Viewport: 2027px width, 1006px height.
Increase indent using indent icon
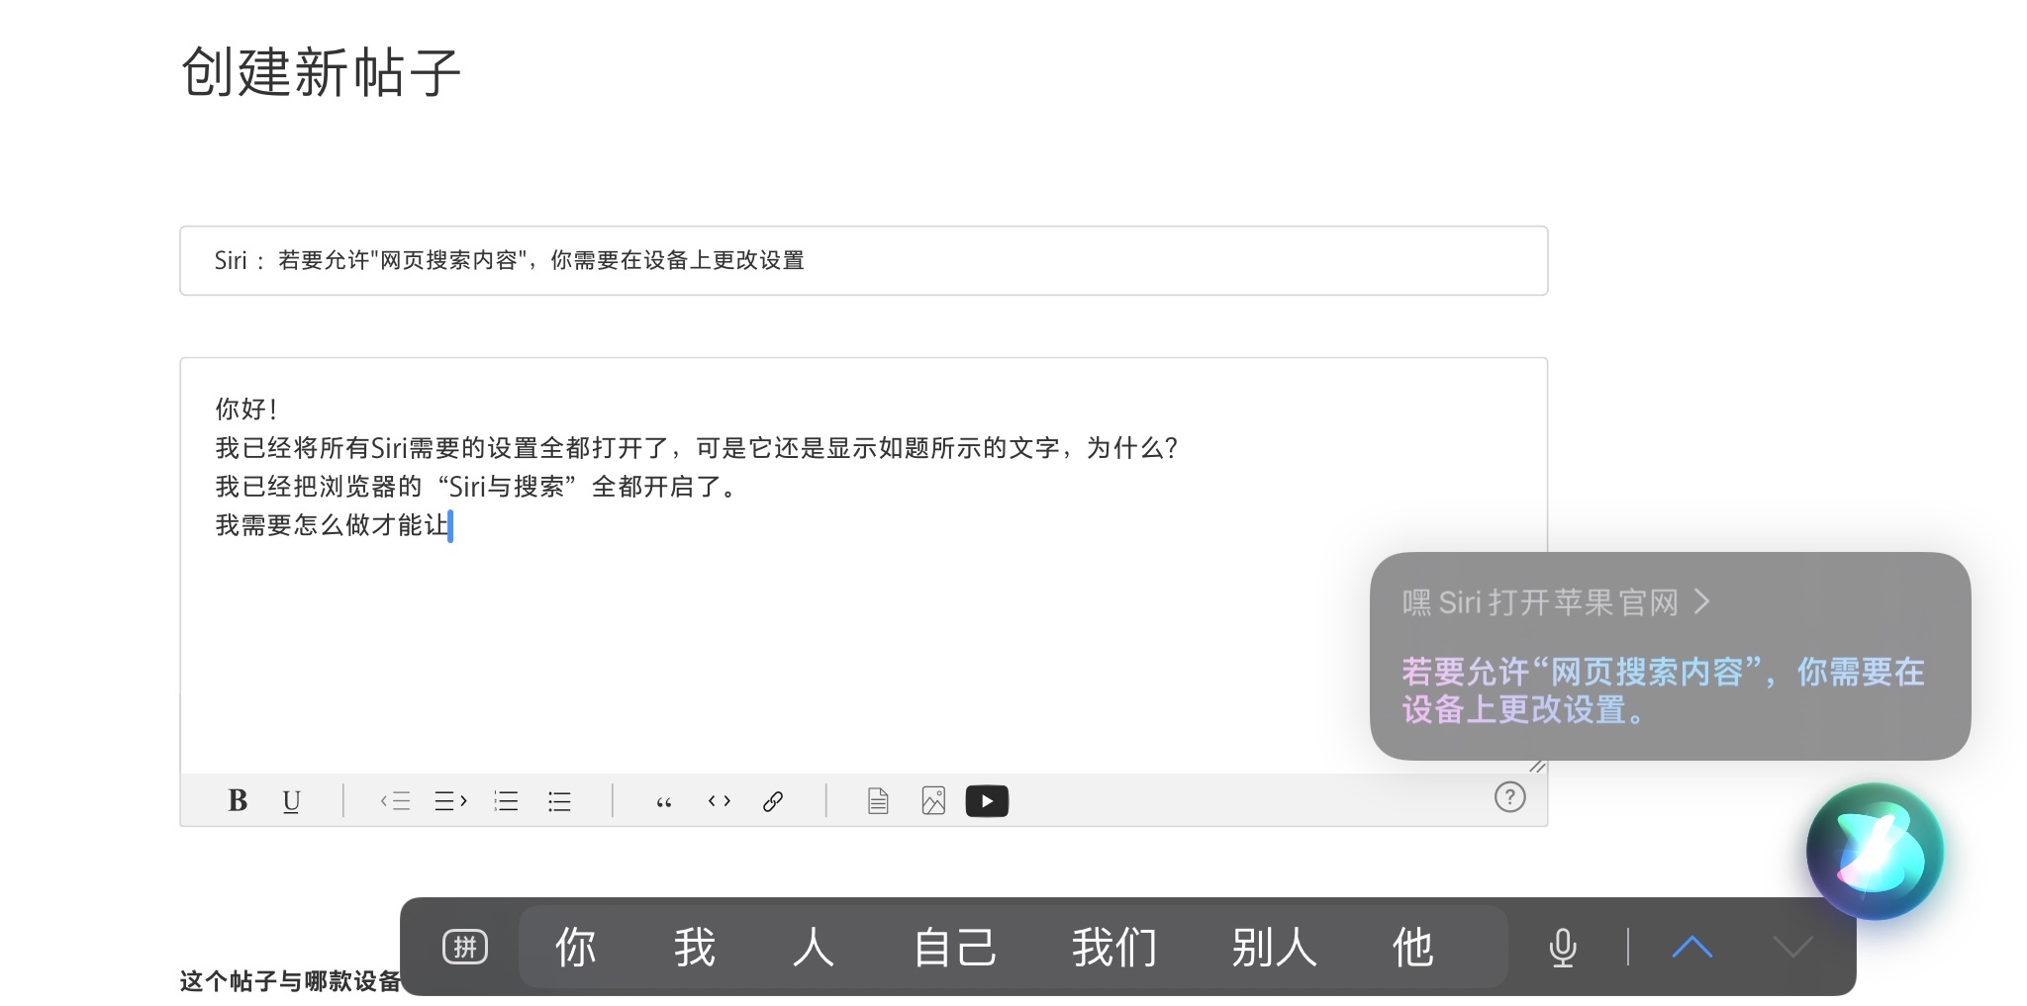pos(450,800)
